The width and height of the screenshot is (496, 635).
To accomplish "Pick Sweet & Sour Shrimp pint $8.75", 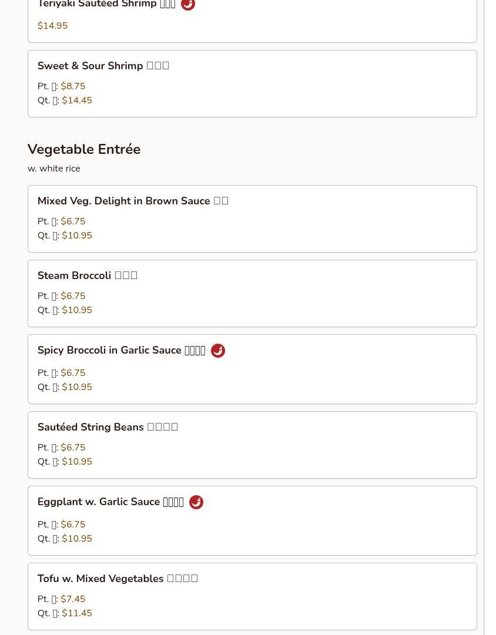I will (x=73, y=86).
